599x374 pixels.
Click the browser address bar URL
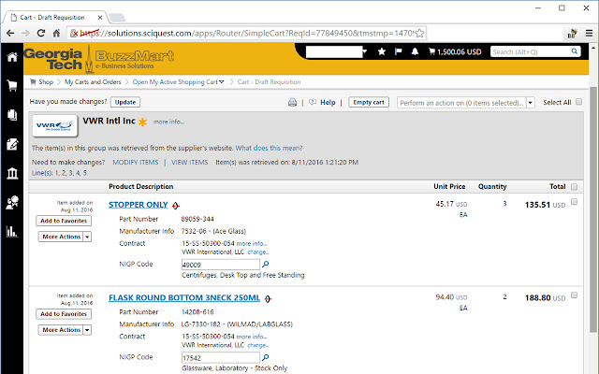point(246,34)
